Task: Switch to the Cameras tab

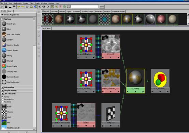Action: pyautogui.click(x=76, y=12)
